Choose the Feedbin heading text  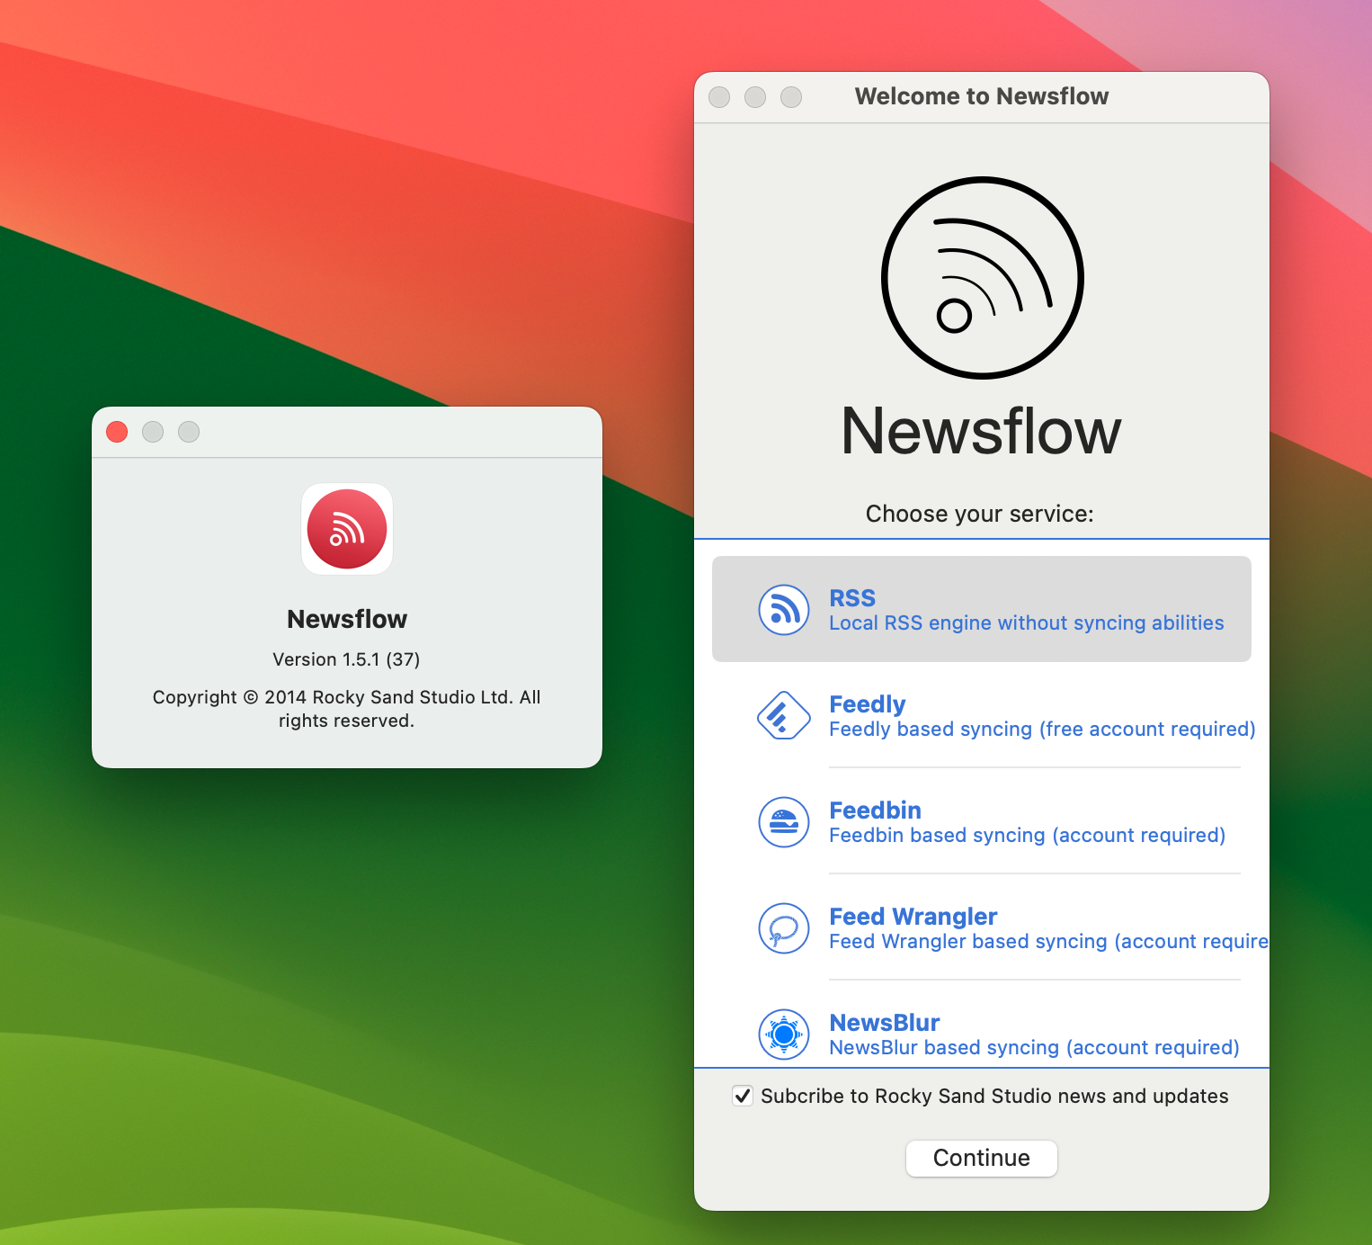point(875,811)
